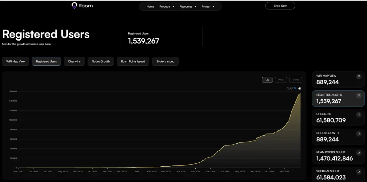Click the chart zoom-in plus icon
Screen dimensions: 367x182
pyautogui.click(x=288, y=88)
